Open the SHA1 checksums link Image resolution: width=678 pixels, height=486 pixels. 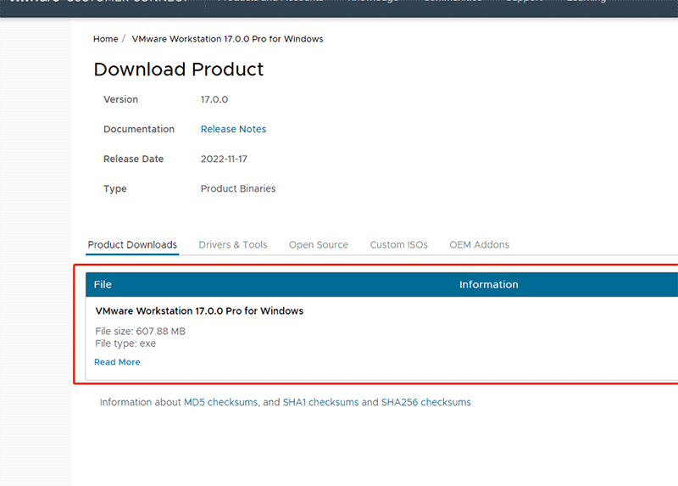click(x=320, y=402)
